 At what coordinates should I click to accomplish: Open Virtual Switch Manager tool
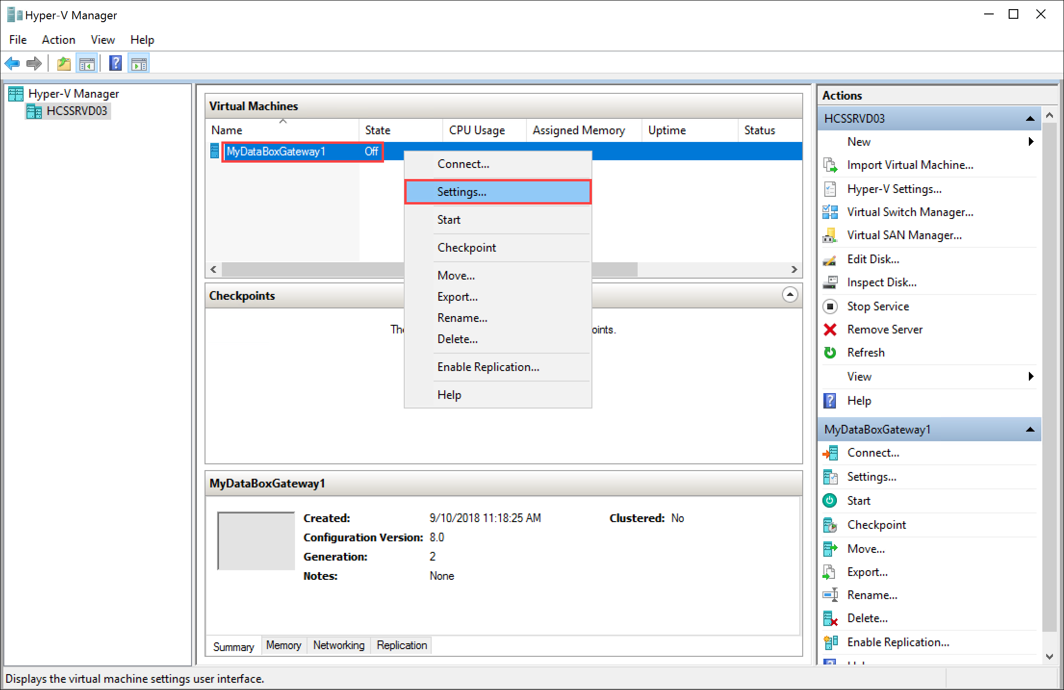[x=911, y=212]
